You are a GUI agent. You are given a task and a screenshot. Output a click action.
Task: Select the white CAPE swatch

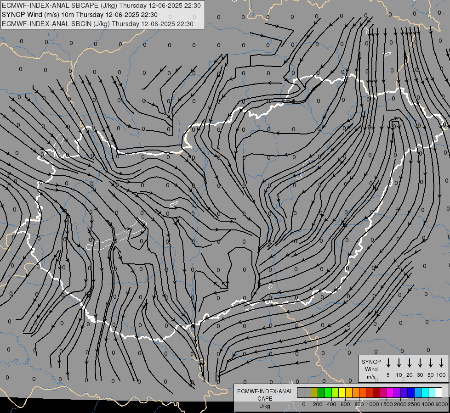(439, 392)
